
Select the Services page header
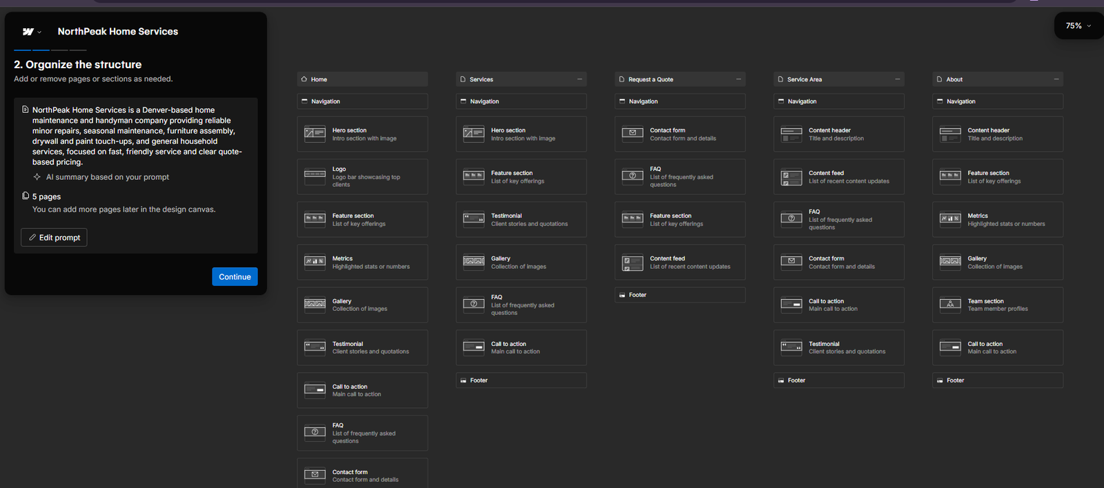point(521,79)
